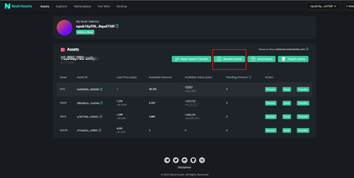Open the Telegram social link
354x178 pixels.
pyautogui.click(x=167, y=160)
